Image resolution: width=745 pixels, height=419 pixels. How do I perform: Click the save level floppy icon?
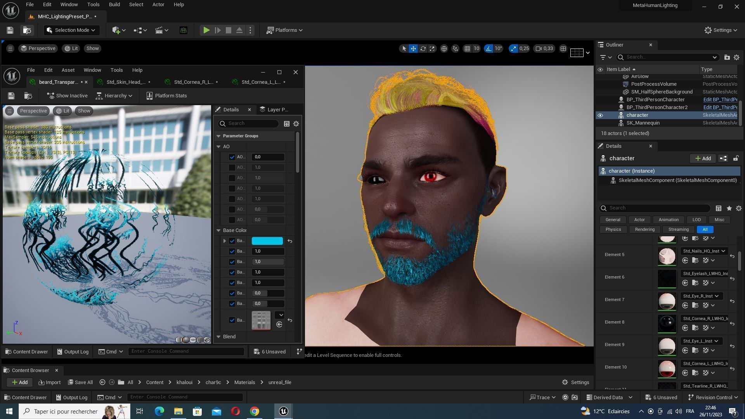pos(10,30)
